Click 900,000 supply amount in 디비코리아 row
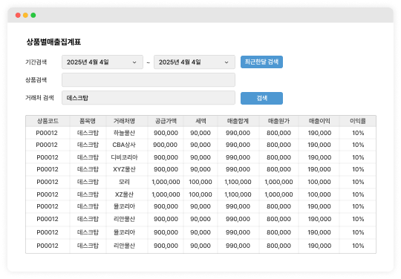The height and width of the screenshot is (279, 401). click(x=166, y=157)
